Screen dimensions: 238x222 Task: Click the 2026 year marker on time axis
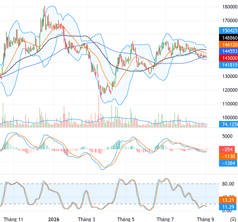(x=54, y=220)
